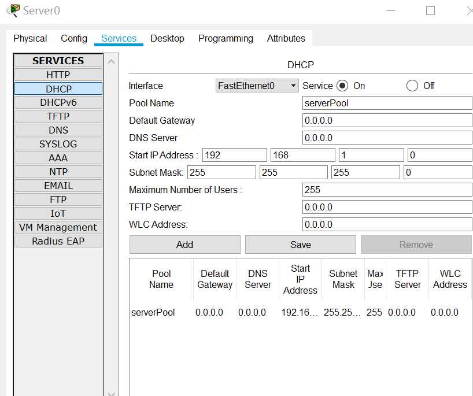
Task: Click the Default Gateway column header
Action: [x=215, y=279]
